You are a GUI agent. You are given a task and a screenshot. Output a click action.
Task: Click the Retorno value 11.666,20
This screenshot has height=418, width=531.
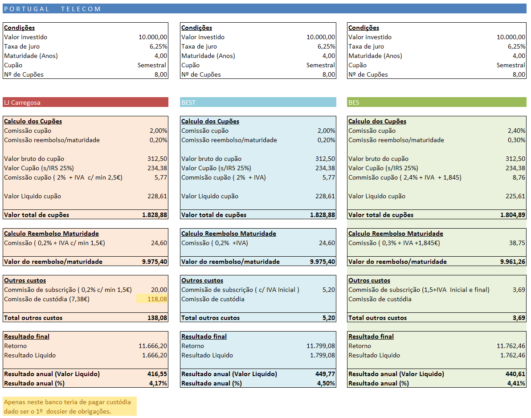click(x=153, y=346)
